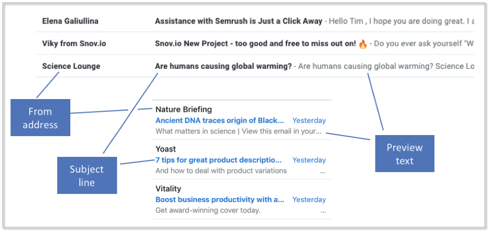Expand ellipsis after 'Get award-winning cover today.'
Screen dimensions: 489x232
click(x=323, y=211)
